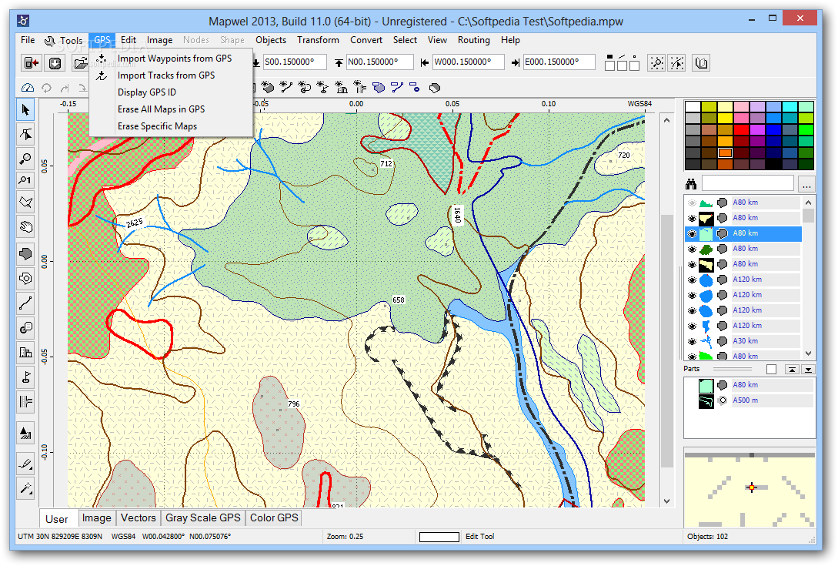The image size is (838, 566).
Task: Click the Parts move-up arrow button
Action: click(792, 369)
